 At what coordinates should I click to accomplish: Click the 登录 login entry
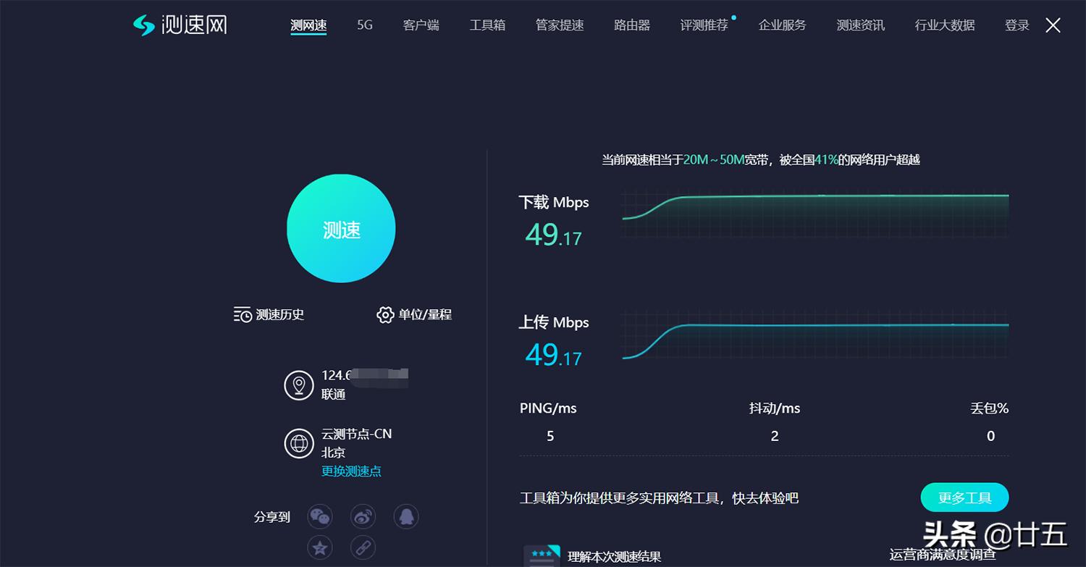1016,25
